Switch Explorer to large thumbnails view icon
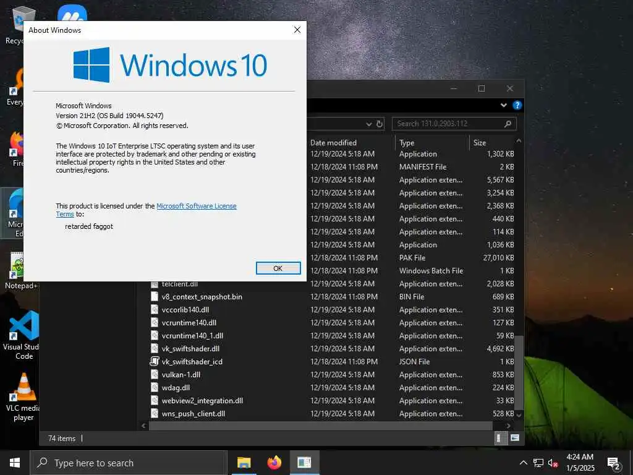633x475 pixels. tap(515, 438)
